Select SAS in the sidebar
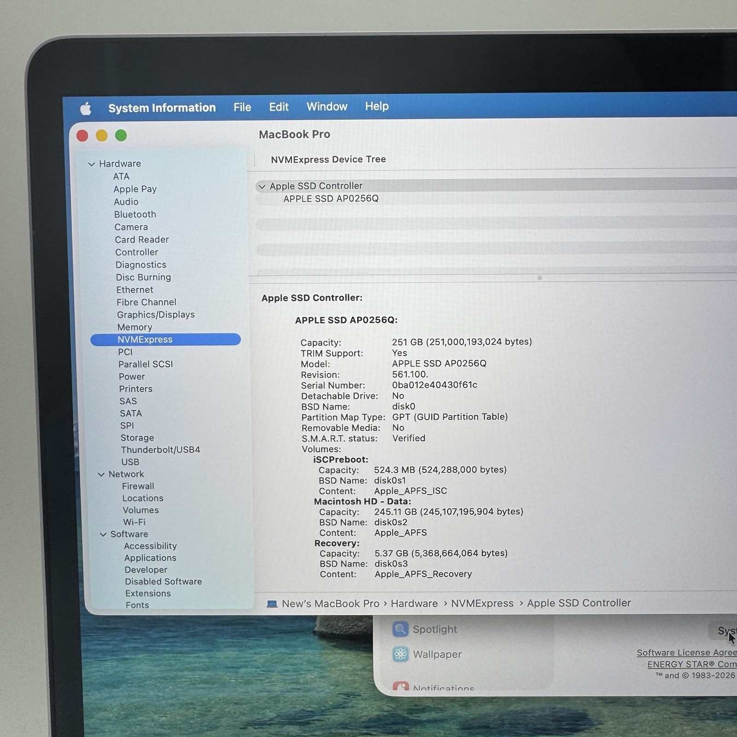The width and height of the screenshot is (737, 737). (128, 401)
